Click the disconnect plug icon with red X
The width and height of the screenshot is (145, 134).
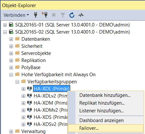(x=45, y=15)
